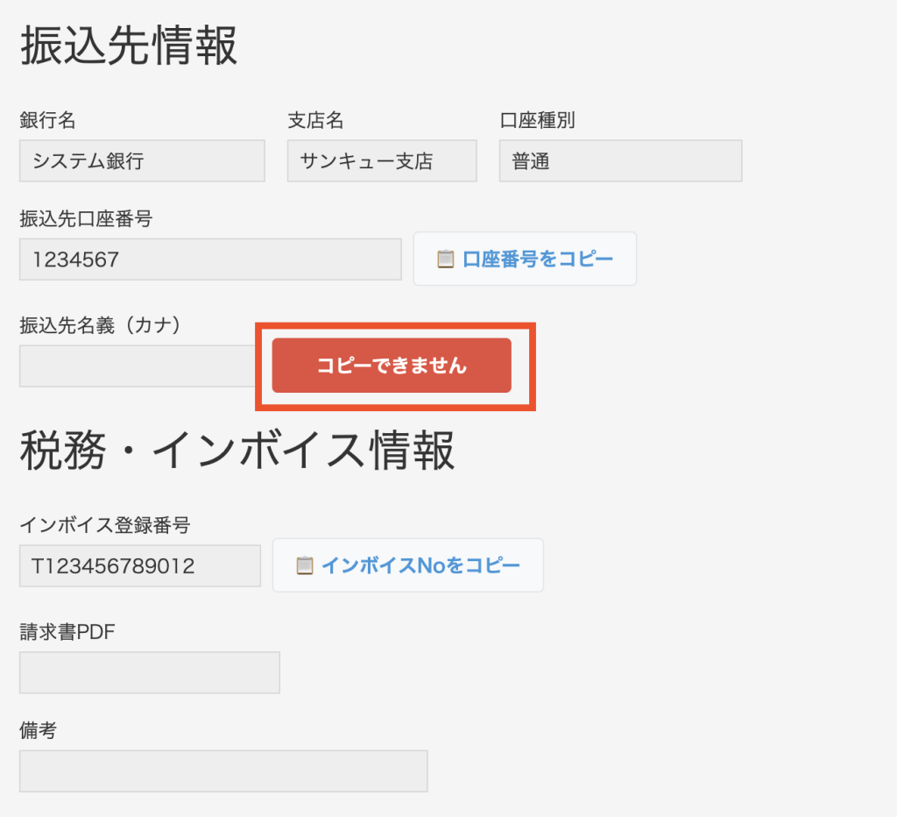This screenshot has height=817, width=897.
Task: Click the red コピーできません button
Action: click(395, 366)
